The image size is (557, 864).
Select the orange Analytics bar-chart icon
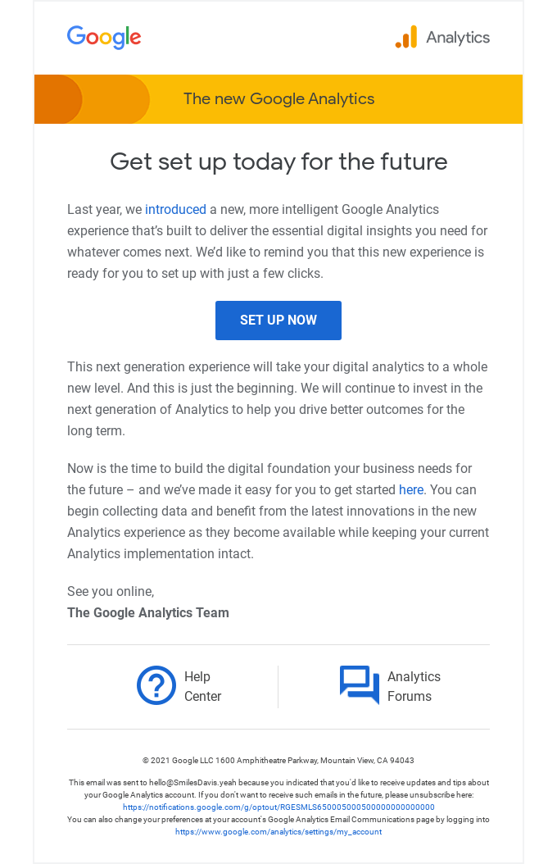click(x=405, y=37)
